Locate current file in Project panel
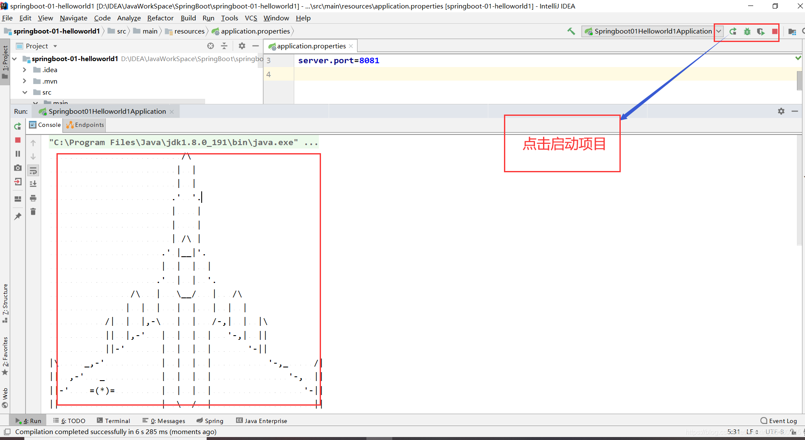The height and width of the screenshot is (440, 805). pyautogui.click(x=211, y=46)
